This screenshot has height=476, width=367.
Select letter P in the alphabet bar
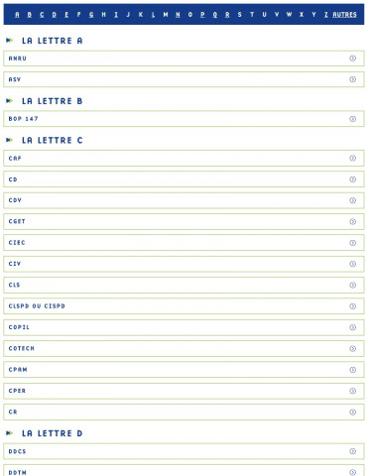(202, 15)
